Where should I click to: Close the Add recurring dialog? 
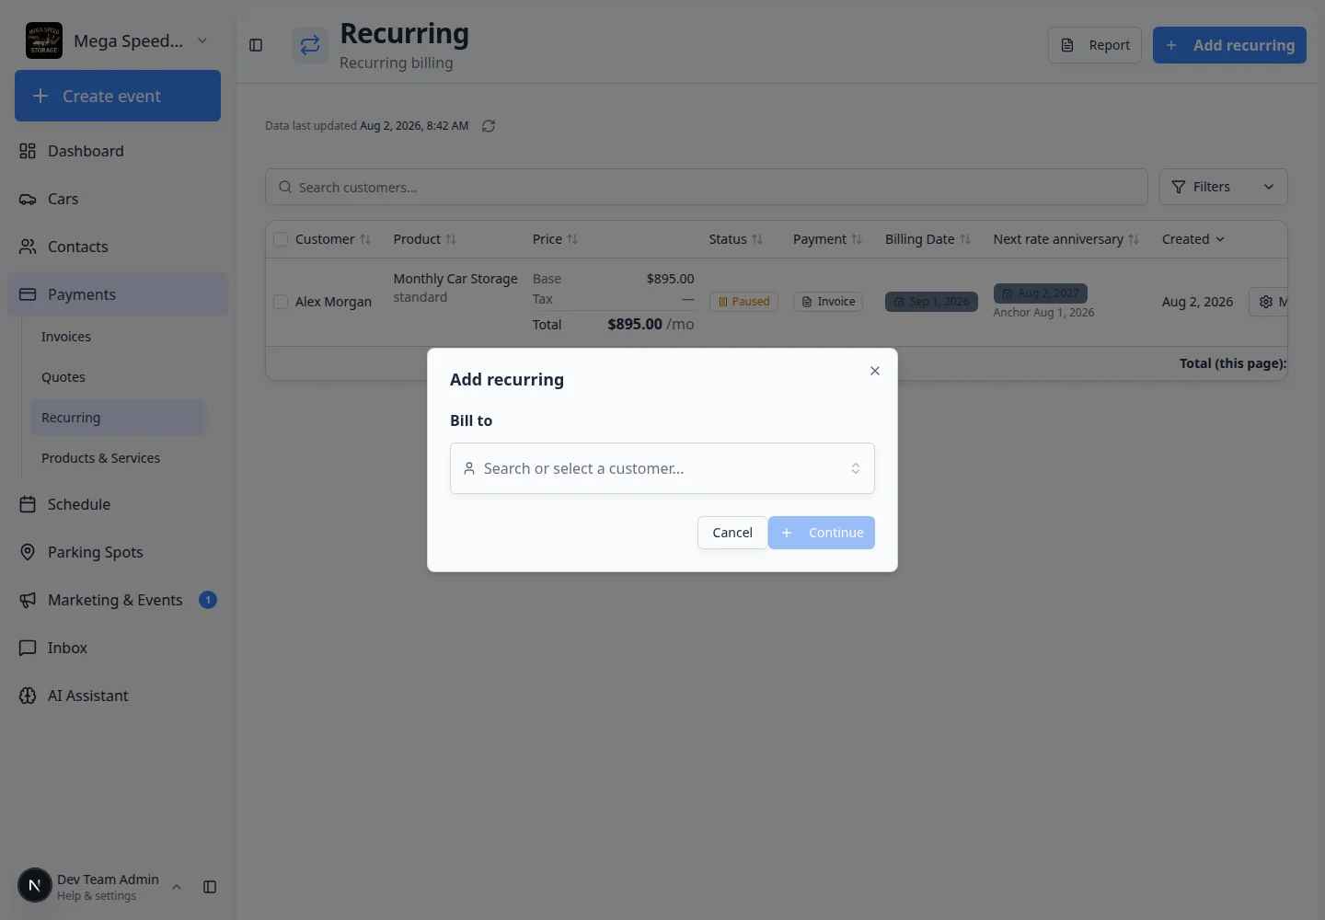875,371
